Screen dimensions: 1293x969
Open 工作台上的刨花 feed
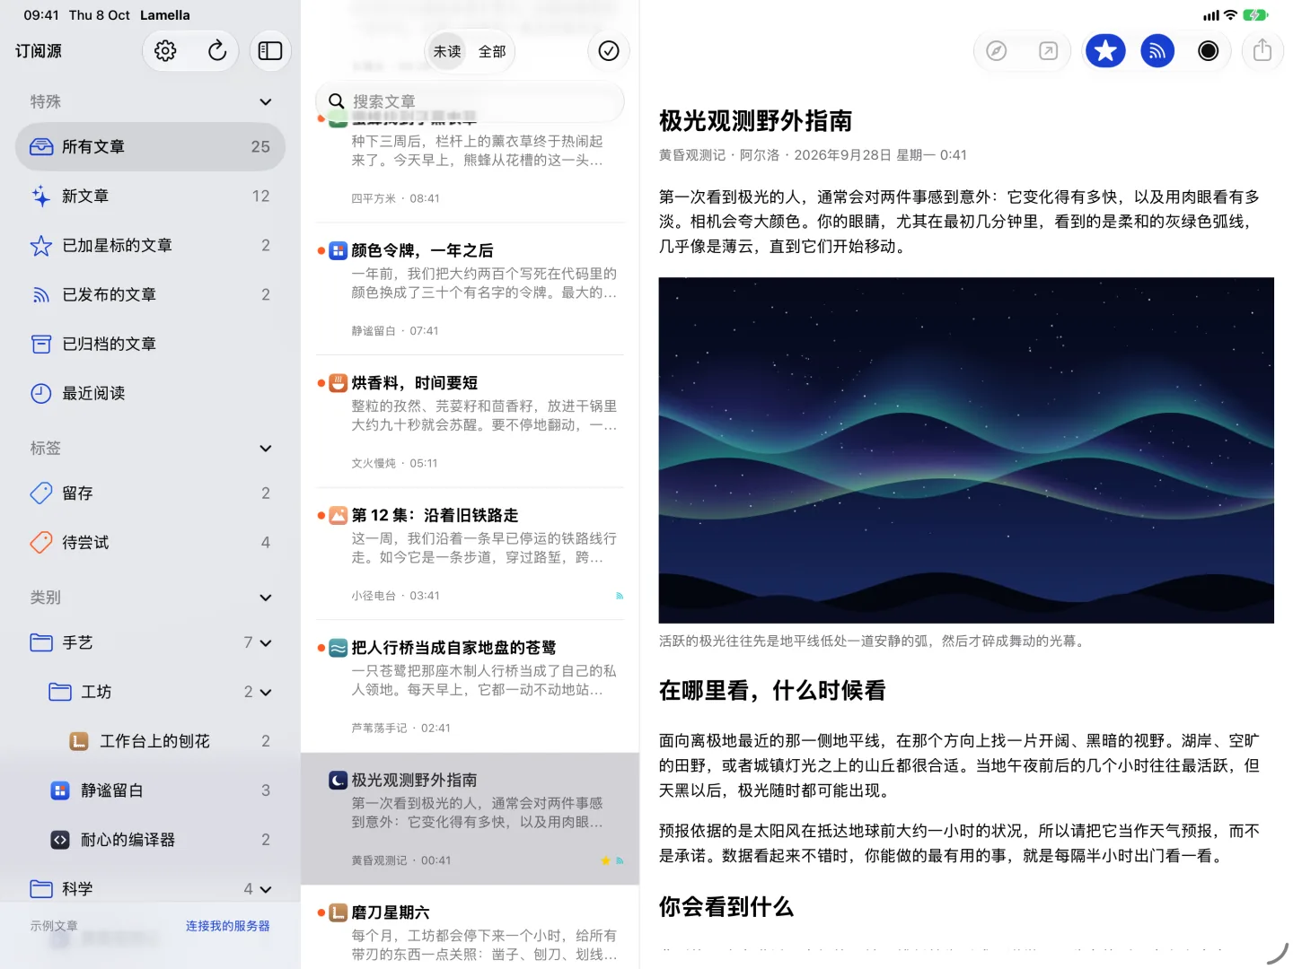(x=150, y=741)
